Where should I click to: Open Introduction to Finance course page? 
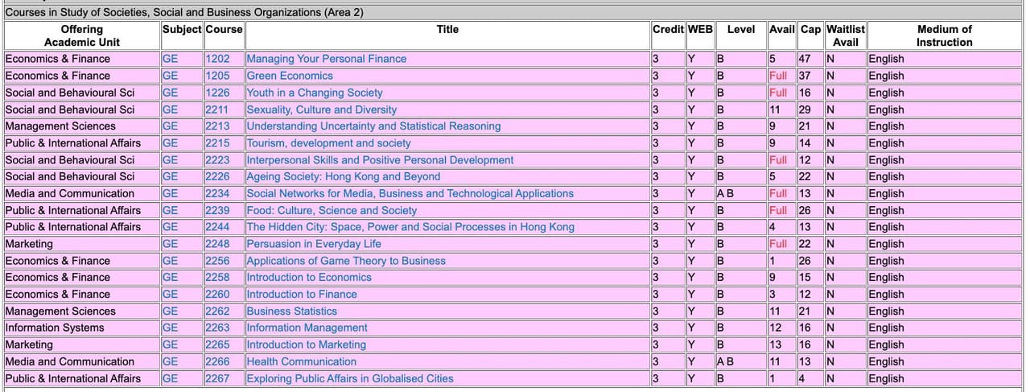tap(301, 294)
